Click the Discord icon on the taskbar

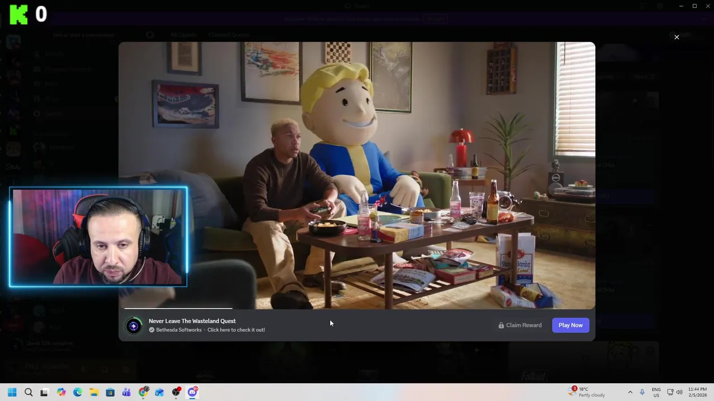(192, 392)
